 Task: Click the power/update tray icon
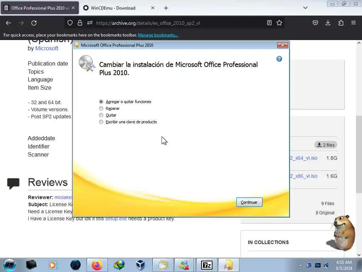(326, 265)
